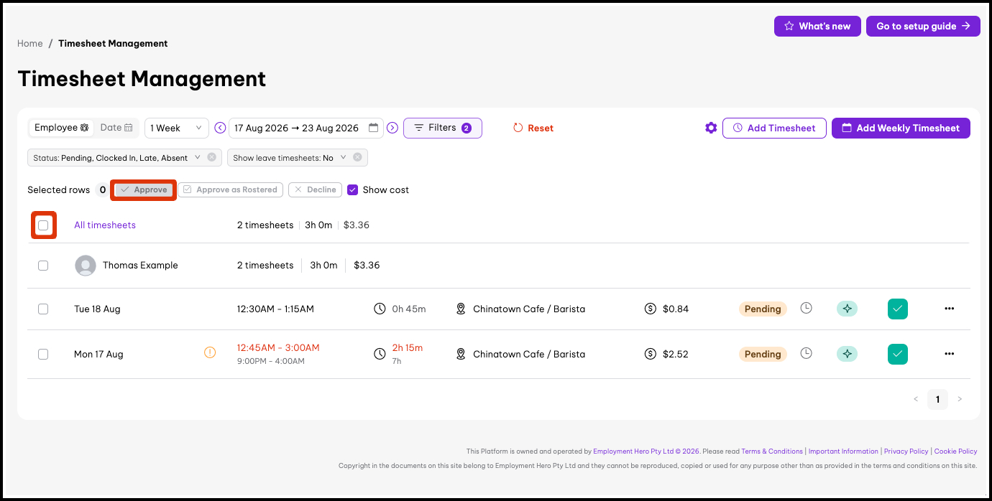Open Employment Hero Pty Ltd link
The image size is (992, 501).
(646, 451)
